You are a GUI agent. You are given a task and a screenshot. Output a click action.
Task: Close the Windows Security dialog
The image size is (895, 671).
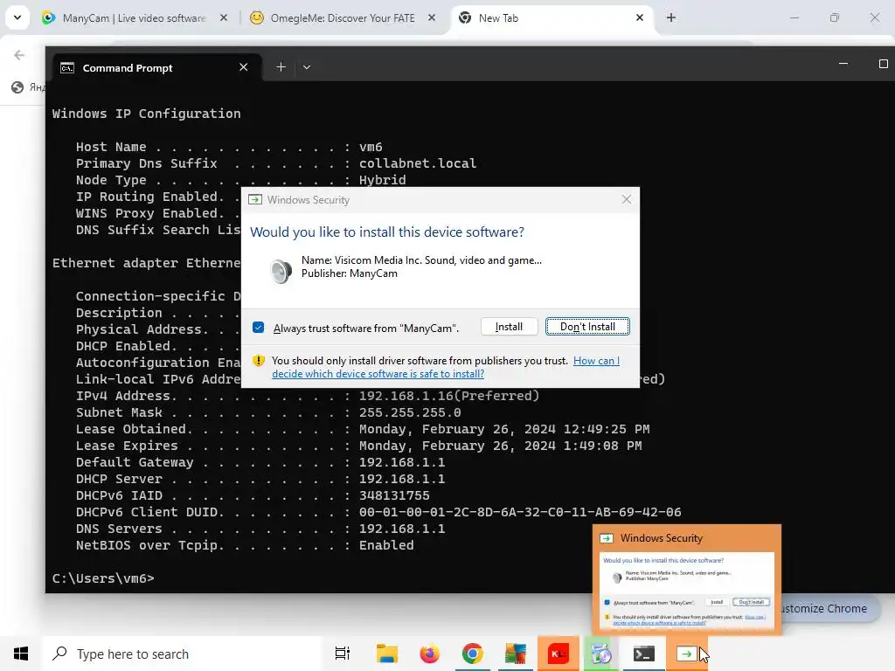click(626, 199)
